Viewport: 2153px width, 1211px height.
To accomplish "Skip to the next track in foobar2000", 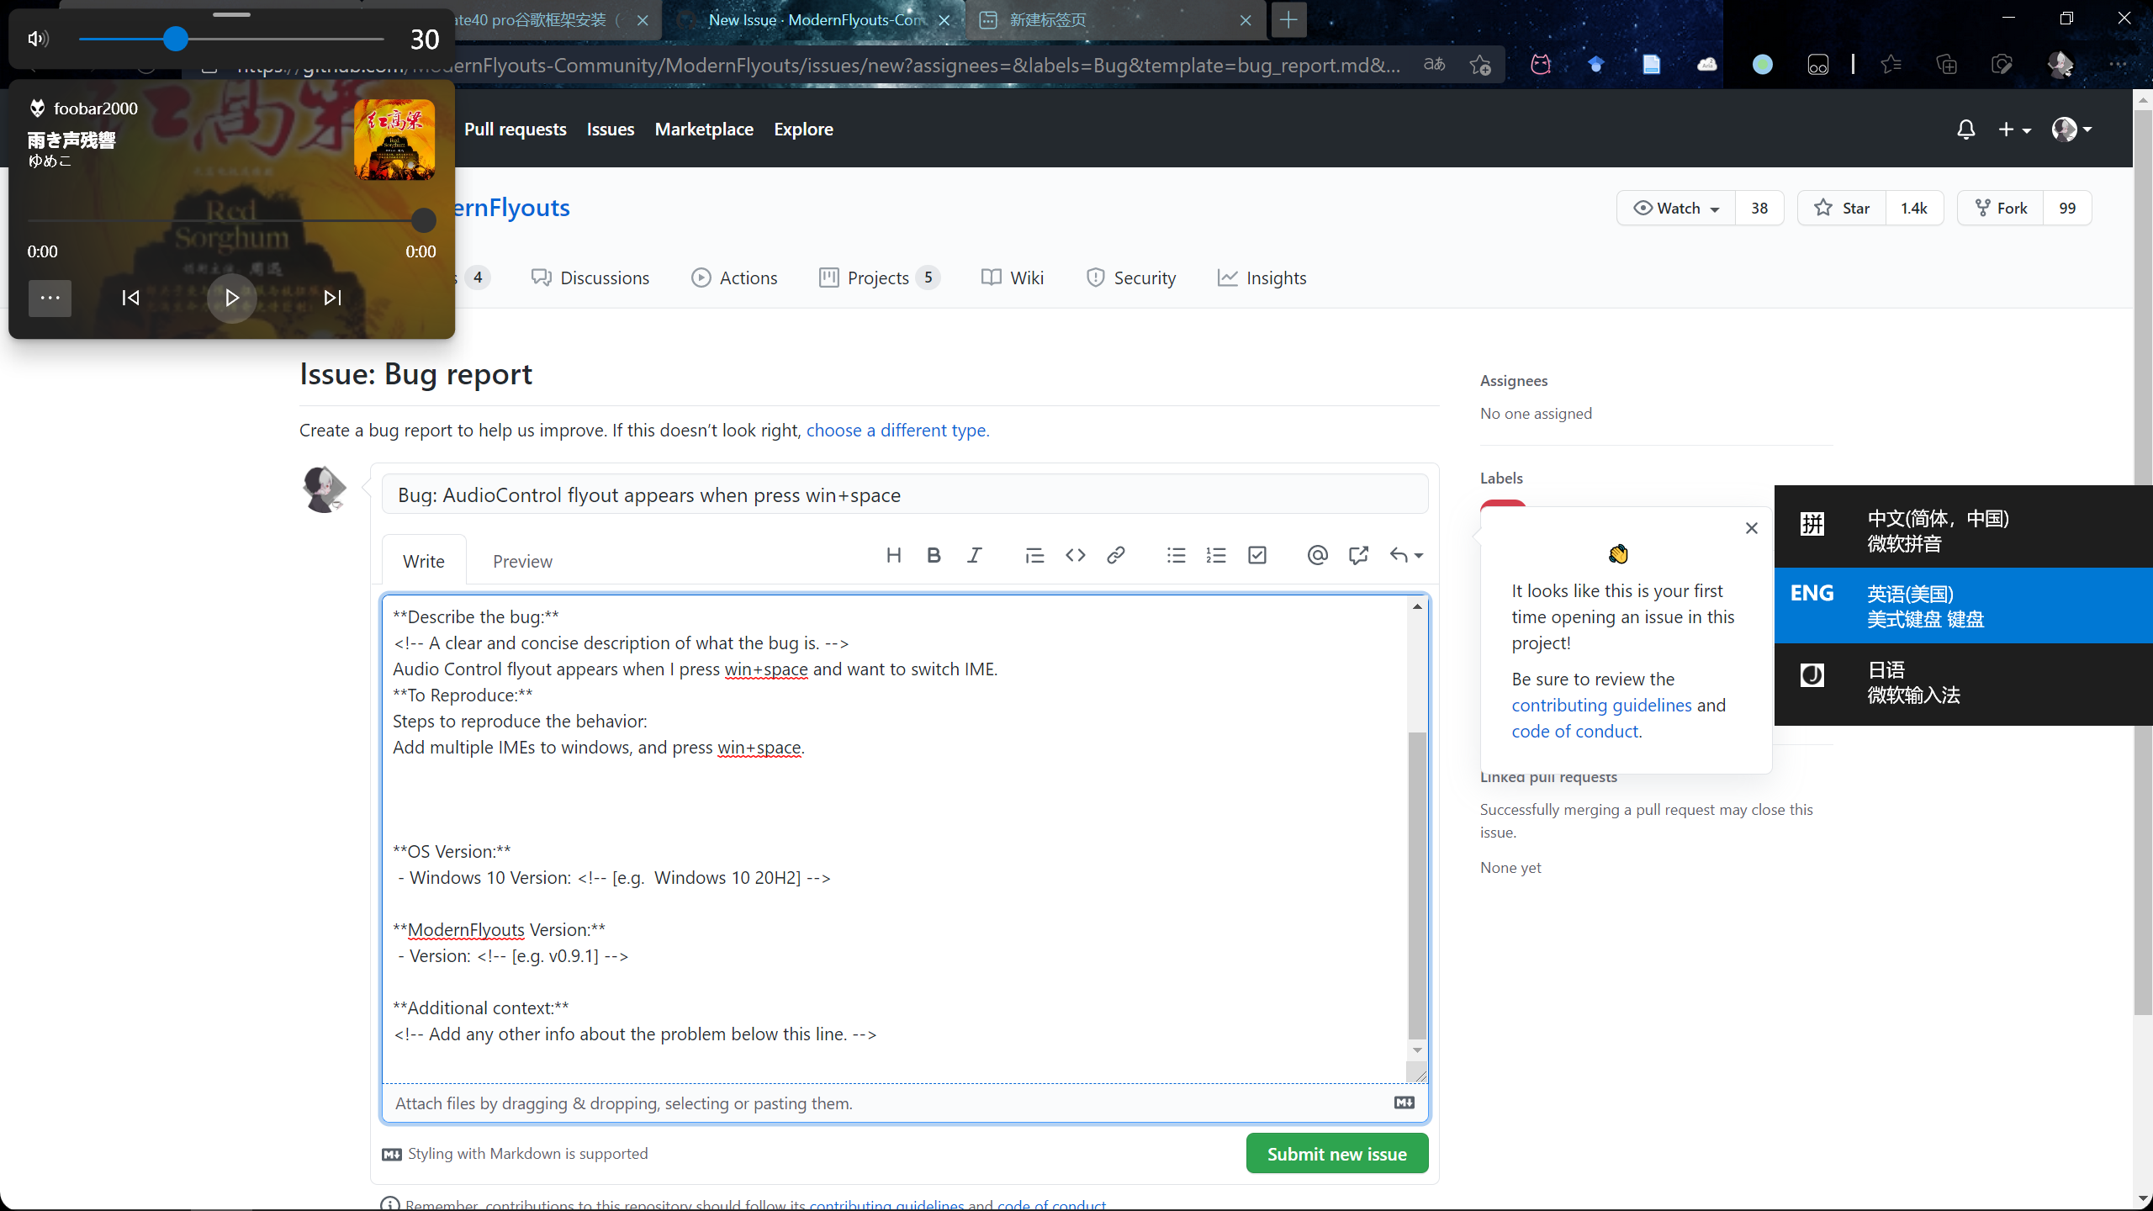I will coord(331,298).
